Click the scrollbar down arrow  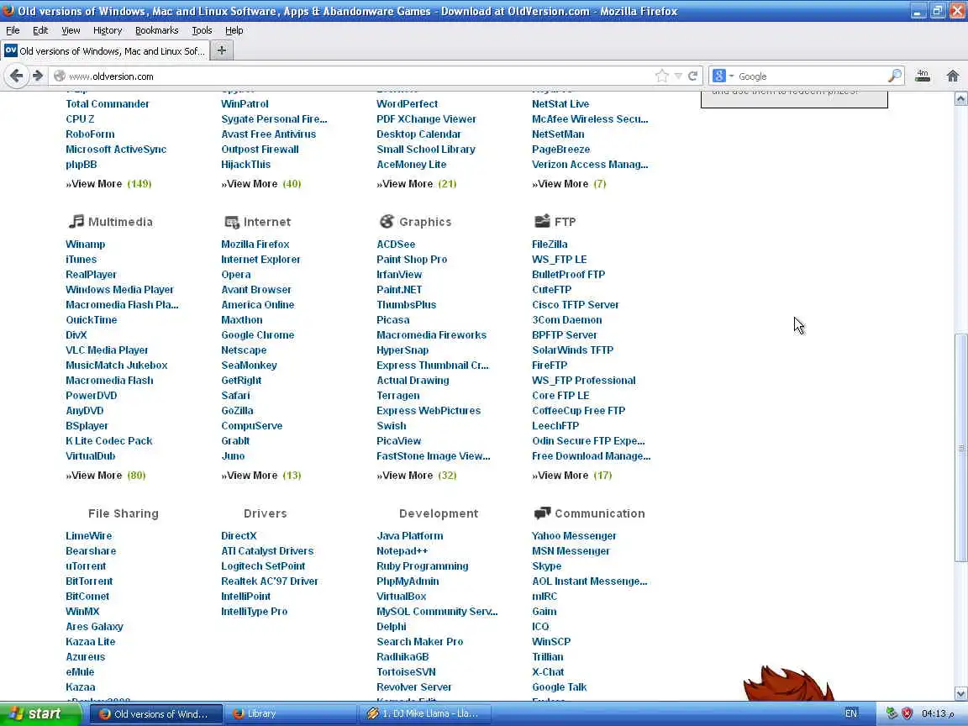tap(960, 694)
